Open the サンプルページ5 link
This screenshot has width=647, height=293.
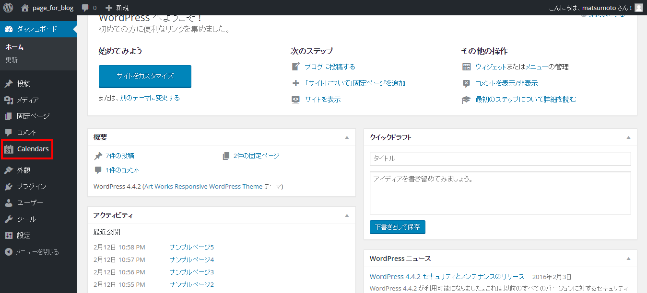click(x=191, y=248)
